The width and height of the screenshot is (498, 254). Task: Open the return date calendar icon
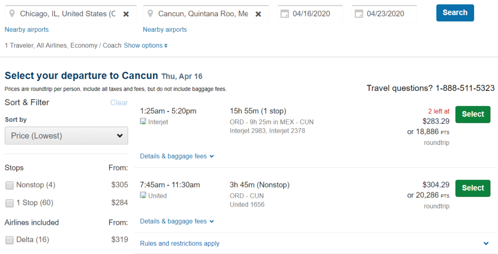tap(359, 14)
